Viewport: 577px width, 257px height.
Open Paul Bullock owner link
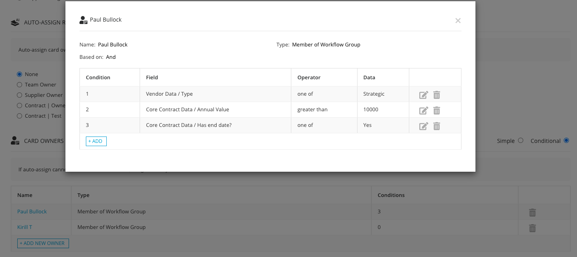(32, 211)
